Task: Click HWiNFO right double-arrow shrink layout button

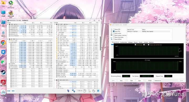Action: pos(13,91)
